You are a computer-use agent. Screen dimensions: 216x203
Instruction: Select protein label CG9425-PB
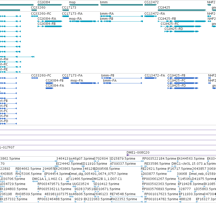click(176, 75)
